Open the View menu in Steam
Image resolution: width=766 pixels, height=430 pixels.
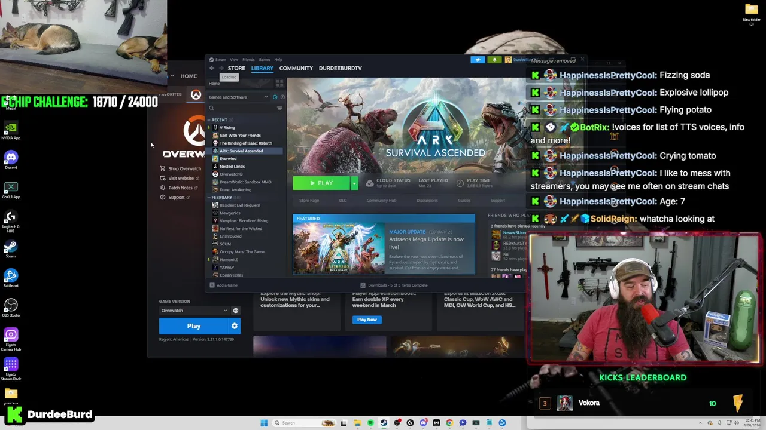234,60
